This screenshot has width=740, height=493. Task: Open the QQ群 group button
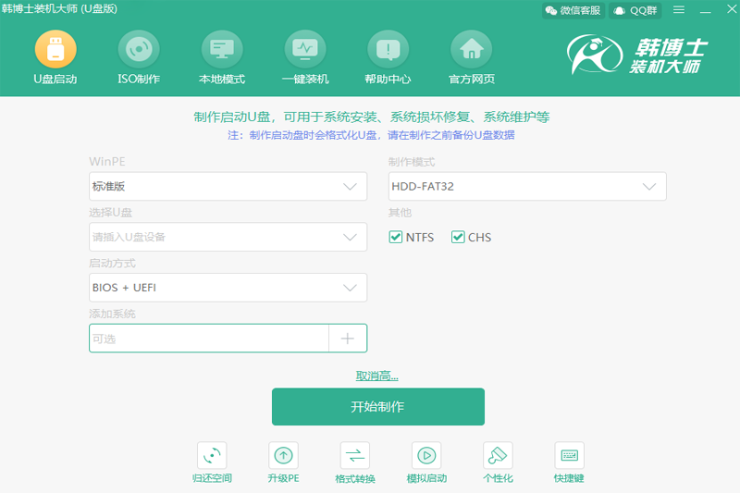[635, 10]
